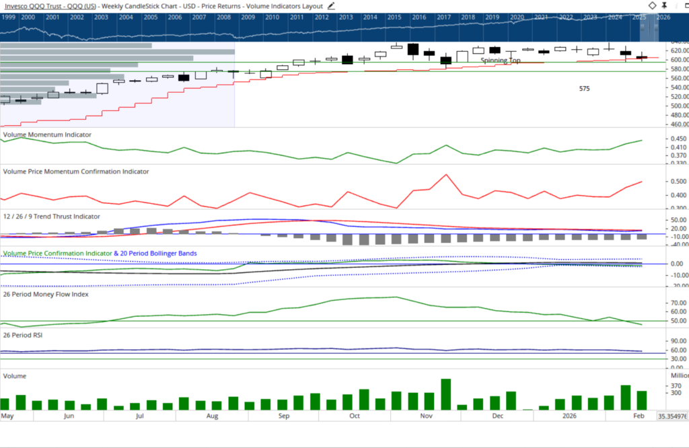Click the pencil edit icon beside chart title
The image size is (689, 448).
pyautogui.click(x=331, y=5)
